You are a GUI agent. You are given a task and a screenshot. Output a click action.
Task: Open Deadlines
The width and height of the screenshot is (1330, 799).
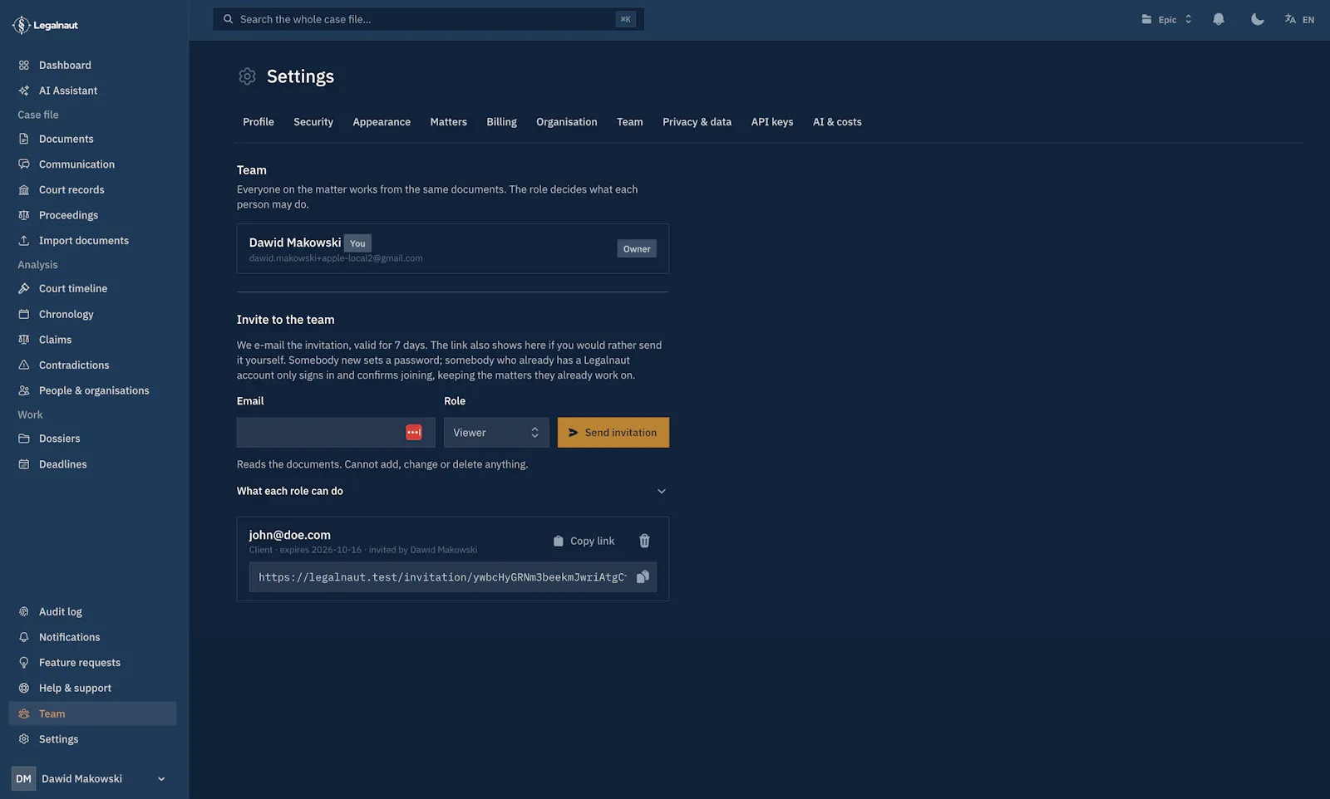[92, 464]
